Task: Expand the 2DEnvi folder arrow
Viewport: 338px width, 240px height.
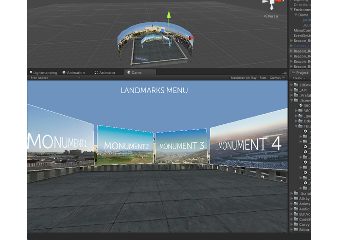Action: pyautogui.click(x=291, y=85)
